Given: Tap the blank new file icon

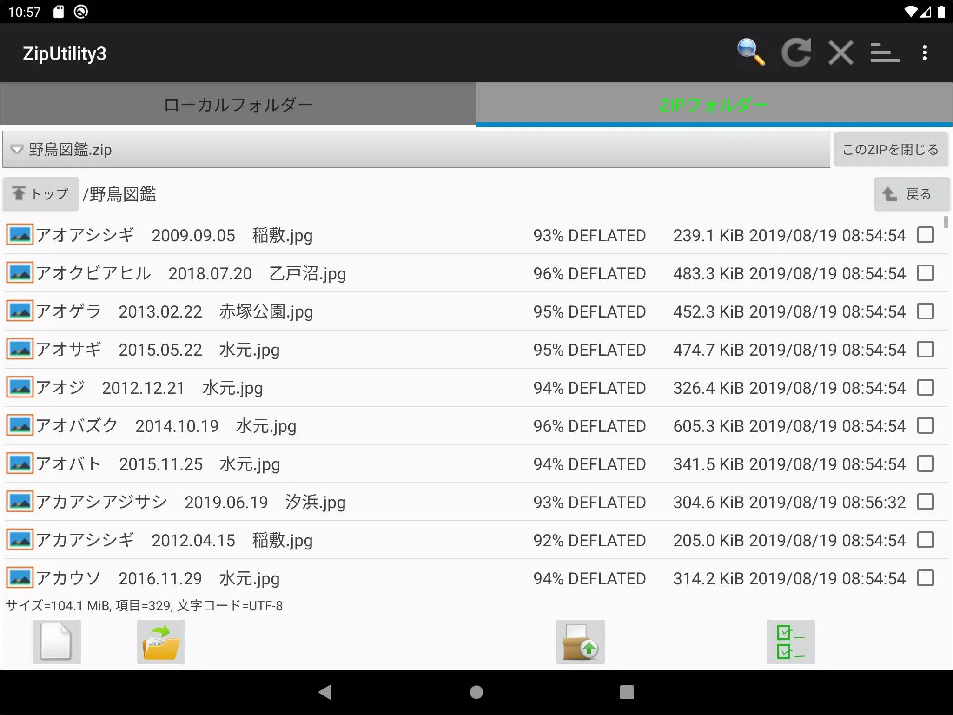Looking at the screenshot, I should tap(56, 642).
